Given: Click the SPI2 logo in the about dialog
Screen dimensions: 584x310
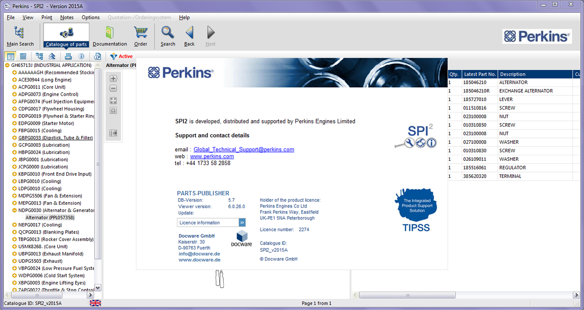Looking at the screenshot, I should click(416, 137).
